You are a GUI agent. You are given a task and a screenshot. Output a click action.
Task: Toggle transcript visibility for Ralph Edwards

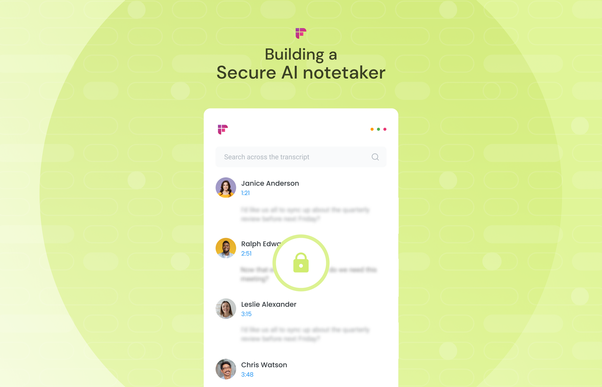pyautogui.click(x=301, y=263)
